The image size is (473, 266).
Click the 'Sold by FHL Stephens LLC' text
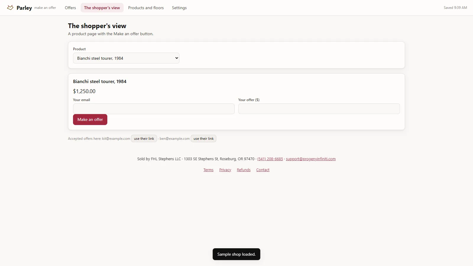click(159, 159)
